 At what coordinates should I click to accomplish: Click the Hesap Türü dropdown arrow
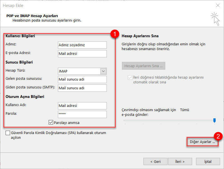pyautogui.click(x=103, y=71)
